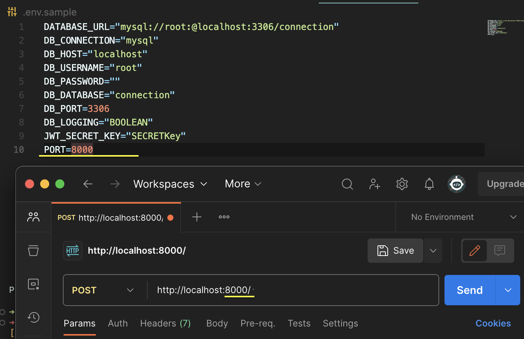Click the Postman forward navigation arrow

tap(115, 184)
